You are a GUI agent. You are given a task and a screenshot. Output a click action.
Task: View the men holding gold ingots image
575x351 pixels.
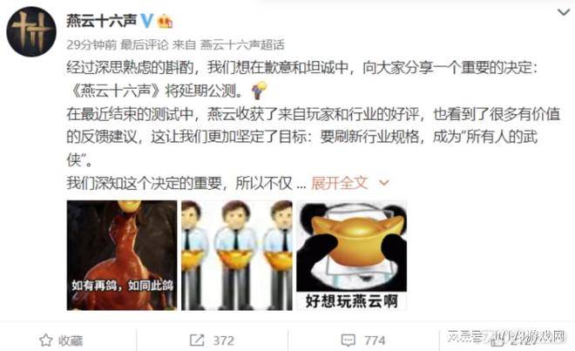pyautogui.click(x=237, y=255)
